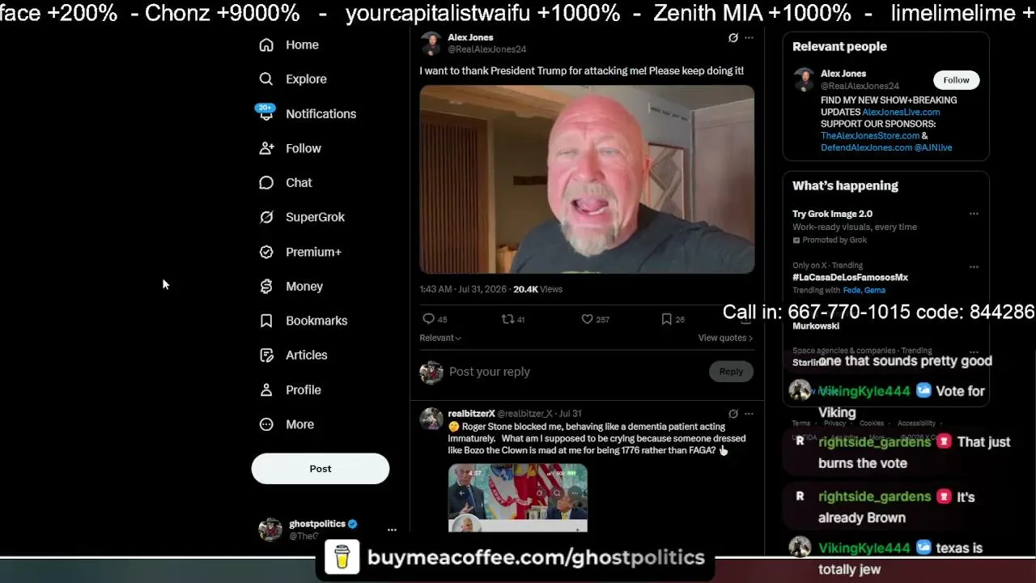1036x583 pixels.
Task: Open Profile from the sidebar
Action: pyautogui.click(x=290, y=389)
